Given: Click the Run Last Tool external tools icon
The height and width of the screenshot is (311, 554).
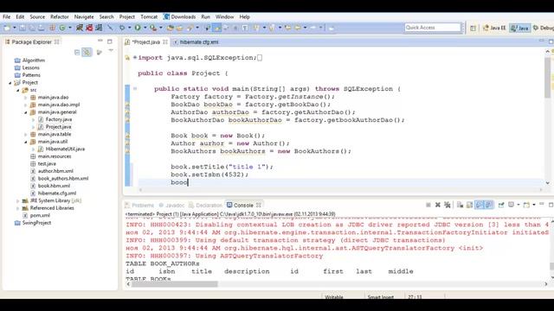Looking at the screenshot, I should 153,28.
